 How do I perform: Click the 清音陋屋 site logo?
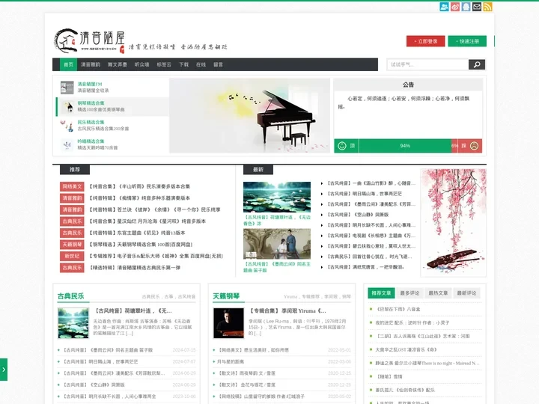(x=89, y=41)
